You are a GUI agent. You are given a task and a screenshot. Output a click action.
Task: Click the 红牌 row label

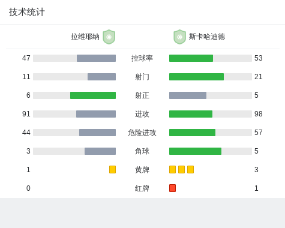pos(142,188)
